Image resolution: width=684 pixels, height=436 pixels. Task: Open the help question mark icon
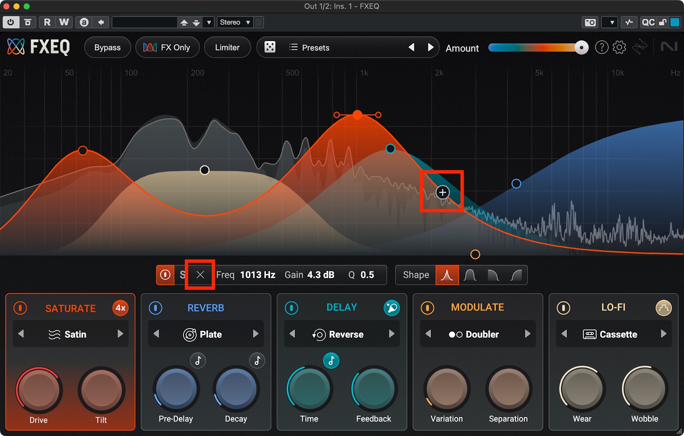click(x=601, y=47)
